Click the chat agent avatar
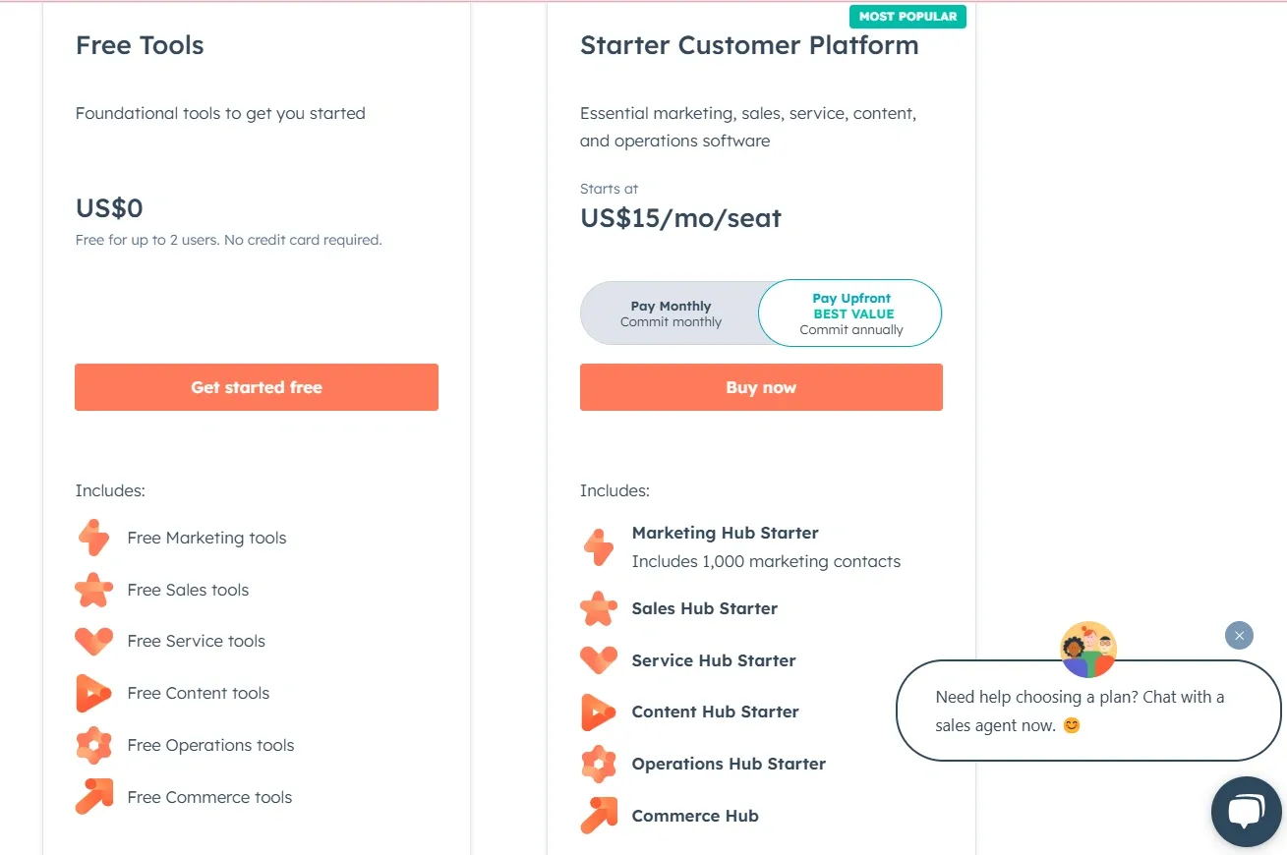 (1087, 649)
